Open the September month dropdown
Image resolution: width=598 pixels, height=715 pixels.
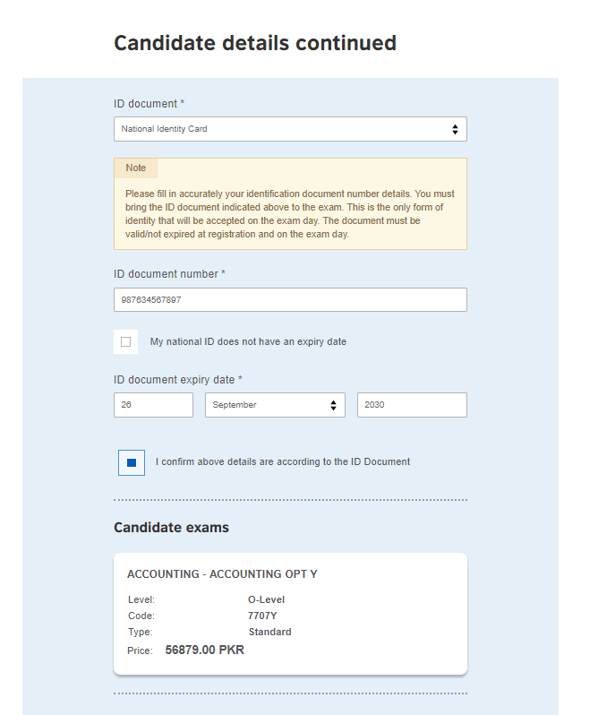tap(269, 405)
